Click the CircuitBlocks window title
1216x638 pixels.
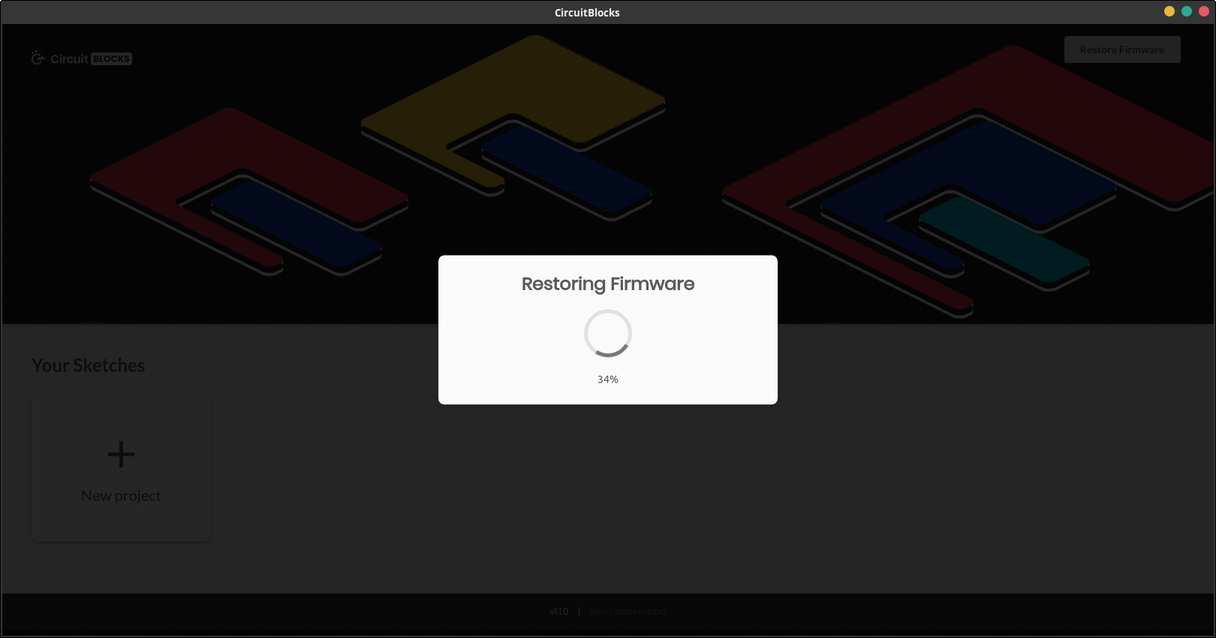click(x=587, y=12)
